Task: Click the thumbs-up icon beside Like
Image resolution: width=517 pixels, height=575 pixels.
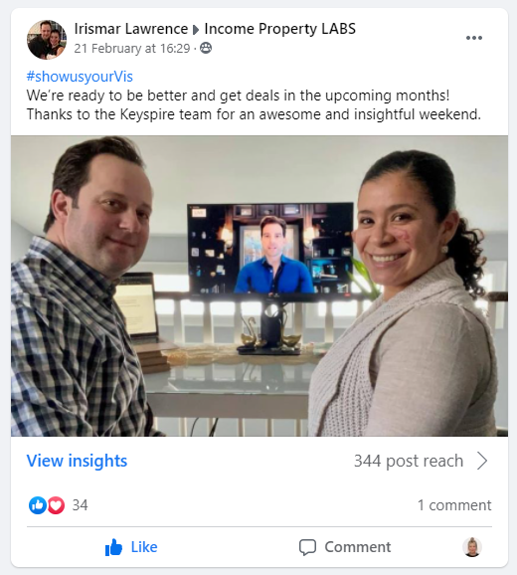Action: tap(113, 547)
